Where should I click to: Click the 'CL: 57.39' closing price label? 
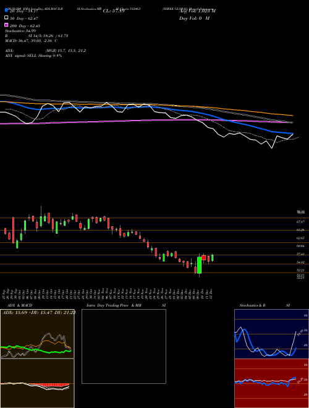[114, 11]
